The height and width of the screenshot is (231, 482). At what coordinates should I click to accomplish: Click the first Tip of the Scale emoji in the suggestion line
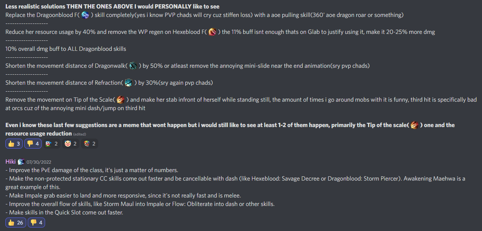point(121,100)
